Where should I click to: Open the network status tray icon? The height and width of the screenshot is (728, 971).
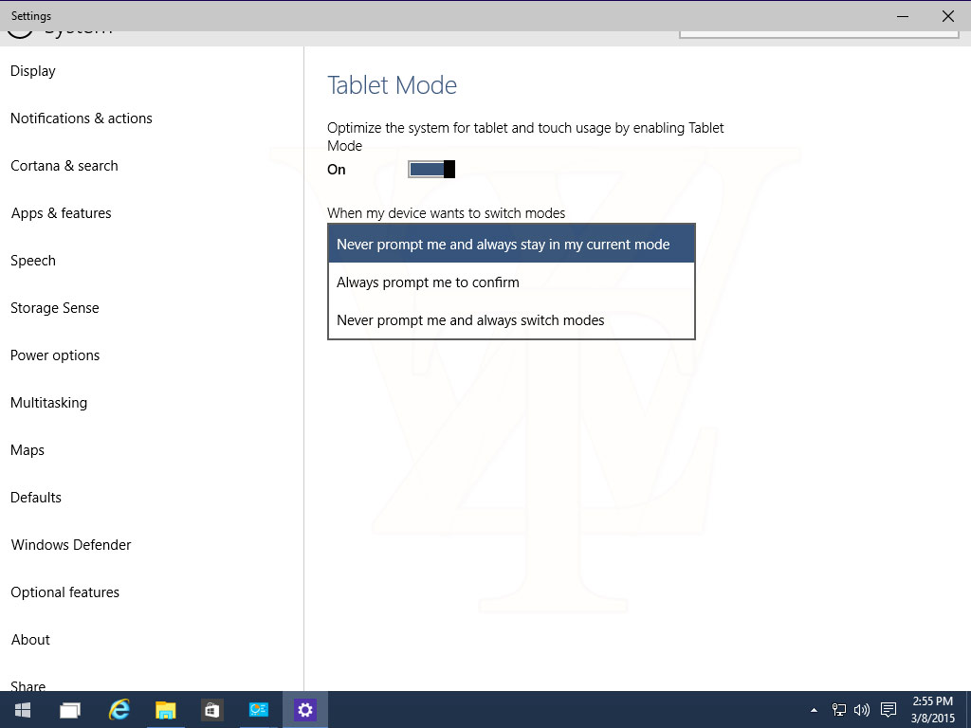[838, 709]
